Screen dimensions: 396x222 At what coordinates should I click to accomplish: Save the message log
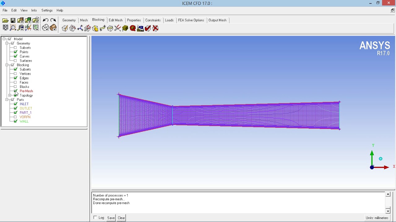pos(111,218)
